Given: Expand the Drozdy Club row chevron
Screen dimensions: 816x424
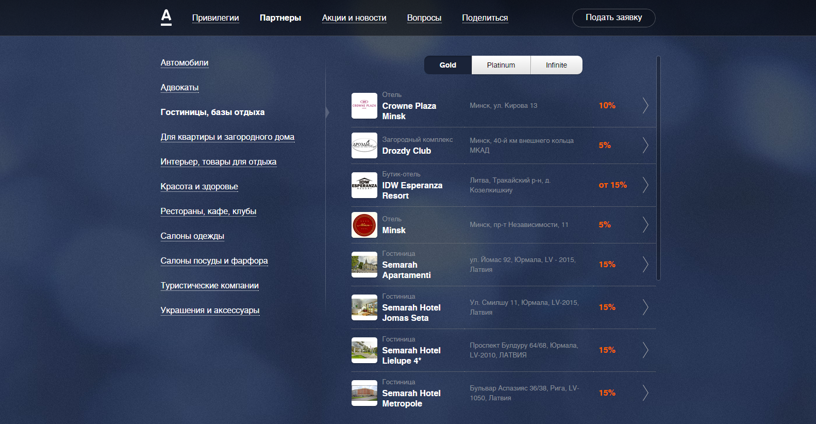Looking at the screenshot, I should click(645, 145).
